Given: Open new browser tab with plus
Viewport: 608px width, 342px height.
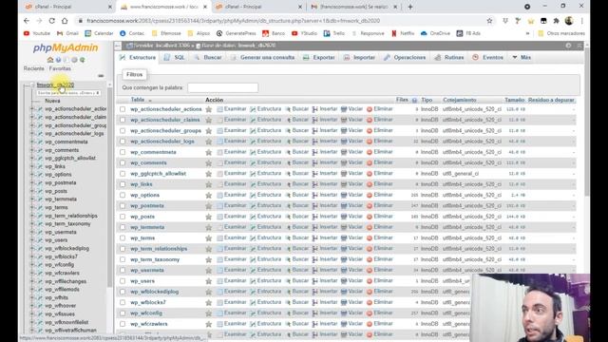Looking at the screenshot, I should tap(409, 7).
